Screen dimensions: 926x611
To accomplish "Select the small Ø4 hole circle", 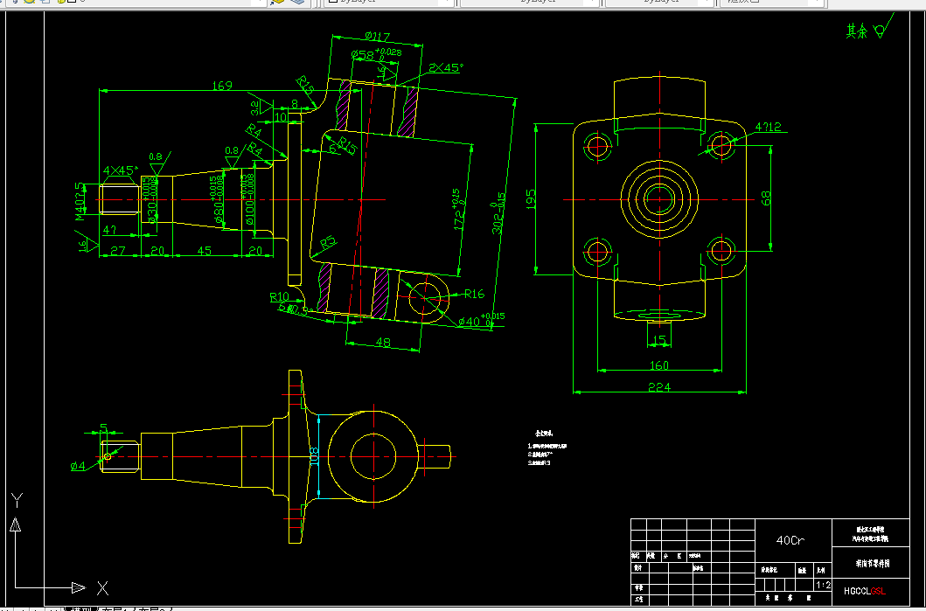I will pos(107,456).
